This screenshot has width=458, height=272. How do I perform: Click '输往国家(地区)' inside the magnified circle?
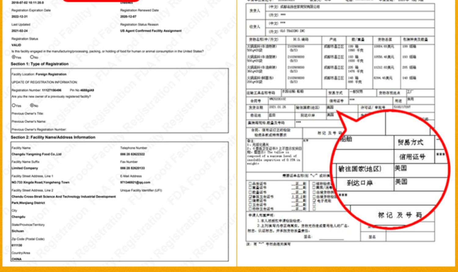(360, 169)
